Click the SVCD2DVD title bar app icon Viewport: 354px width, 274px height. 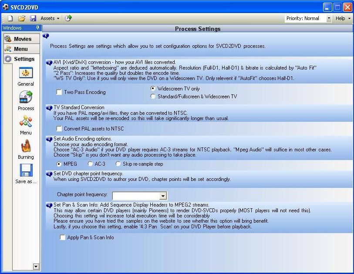[5, 7]
